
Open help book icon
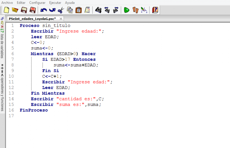[x=155, y=10]
